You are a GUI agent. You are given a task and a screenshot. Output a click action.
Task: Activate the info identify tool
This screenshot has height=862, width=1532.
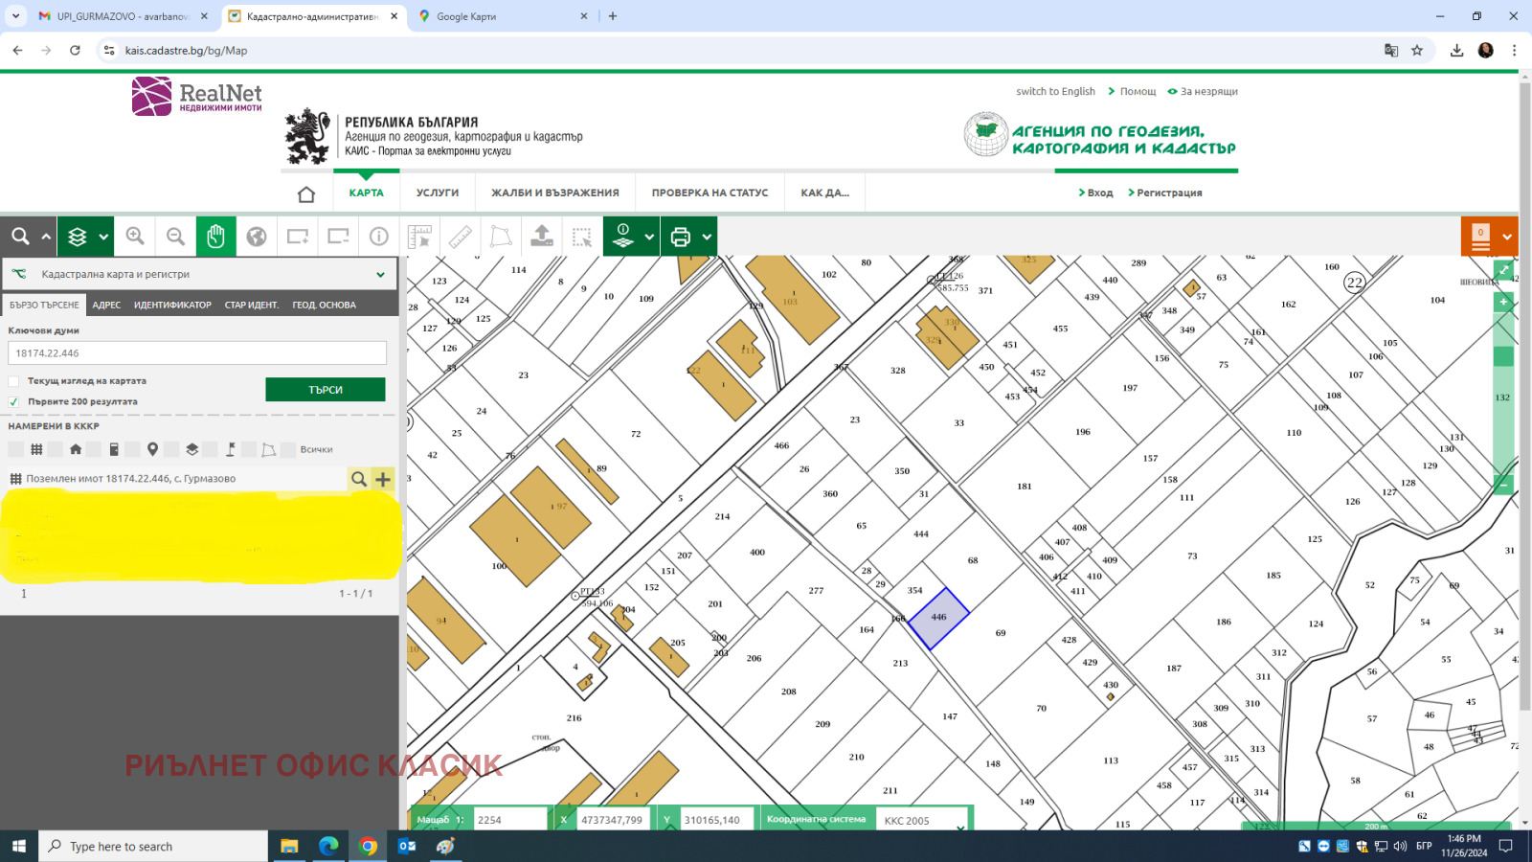[379, 237]
